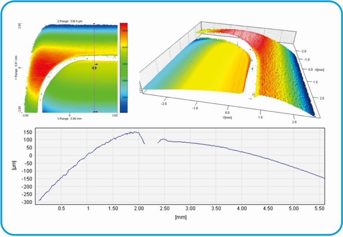The width and height of the screenshot is (343, 237).
Task: Click the Z Range 536.5 µm label
Action: pyautogui.click(x=70, y=21)
